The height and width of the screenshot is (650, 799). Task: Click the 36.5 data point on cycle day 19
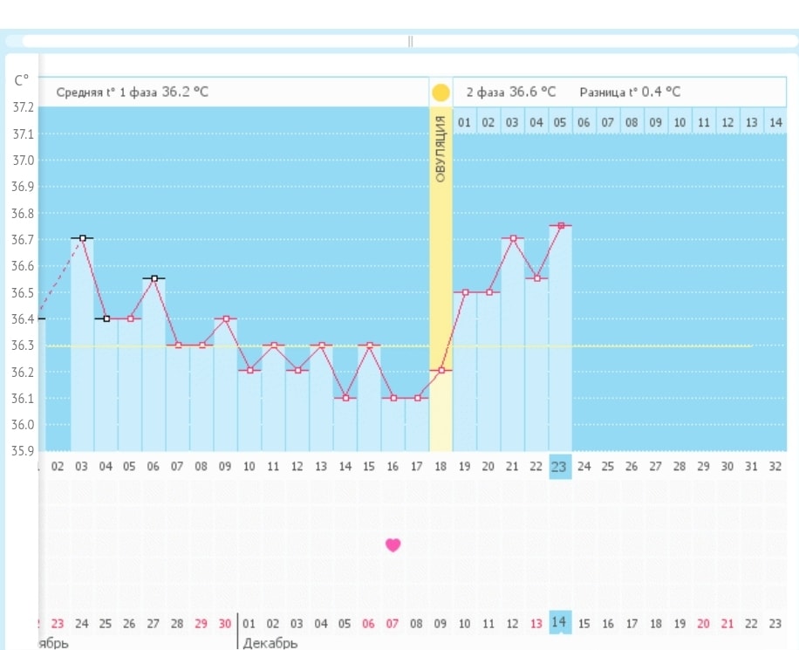coord(465,292)
